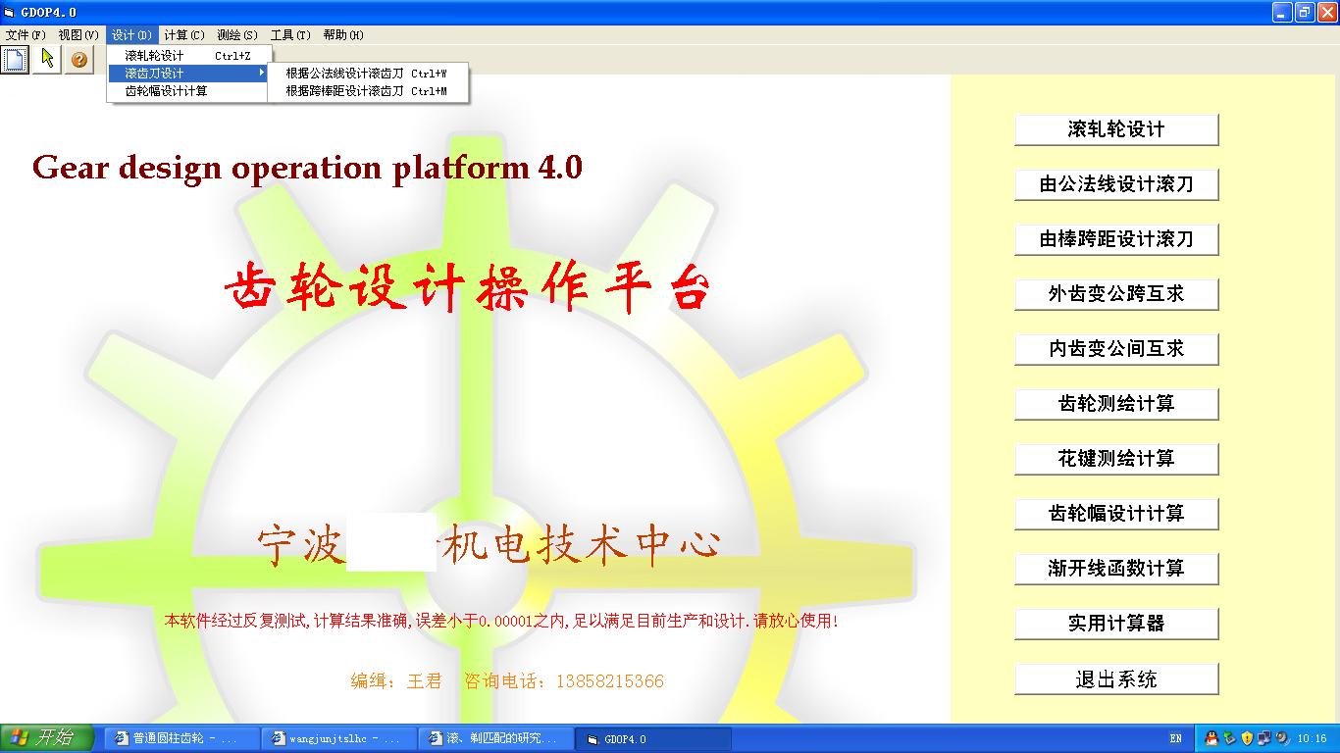Open the 文件(F) menu
Viewport: 1340px width, 753px height.
pos(26,35)
